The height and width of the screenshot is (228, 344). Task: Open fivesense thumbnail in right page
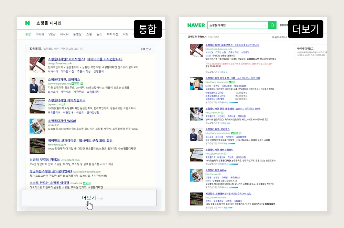pos(196,50)
